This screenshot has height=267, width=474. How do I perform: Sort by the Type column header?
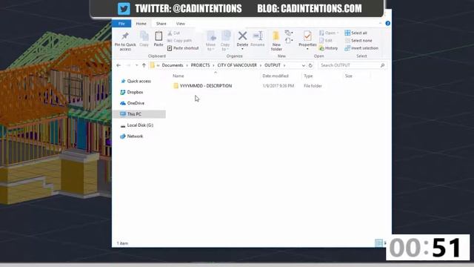[x=308, y=76]
